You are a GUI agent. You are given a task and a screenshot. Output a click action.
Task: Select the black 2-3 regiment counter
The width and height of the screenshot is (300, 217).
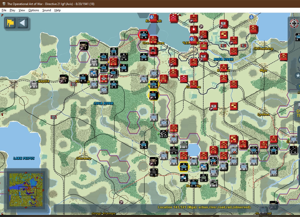[x=114, y=51]
